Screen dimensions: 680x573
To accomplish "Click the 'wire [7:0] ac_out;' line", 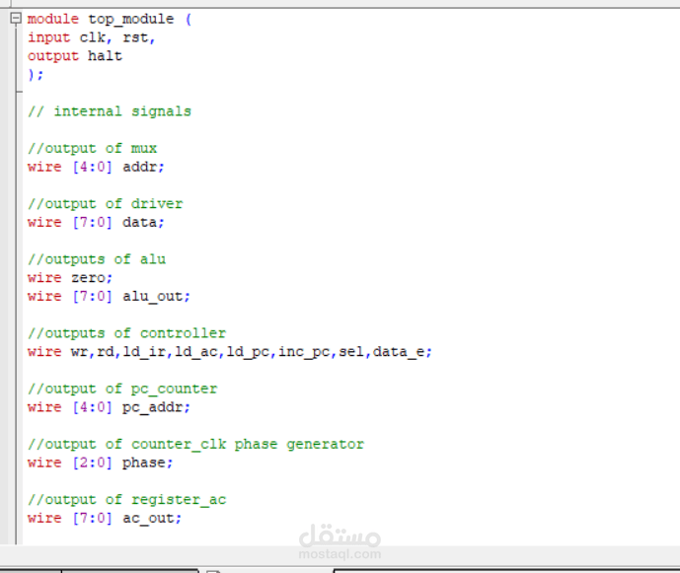I will [105, 518].
